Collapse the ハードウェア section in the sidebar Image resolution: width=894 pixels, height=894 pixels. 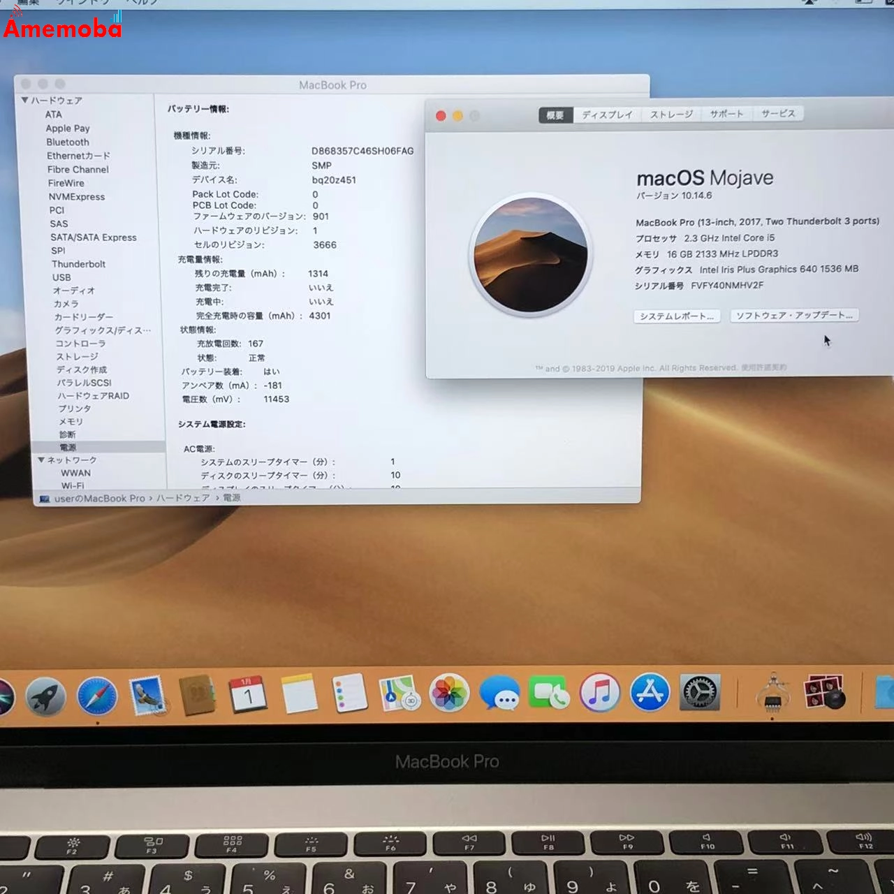24,101
